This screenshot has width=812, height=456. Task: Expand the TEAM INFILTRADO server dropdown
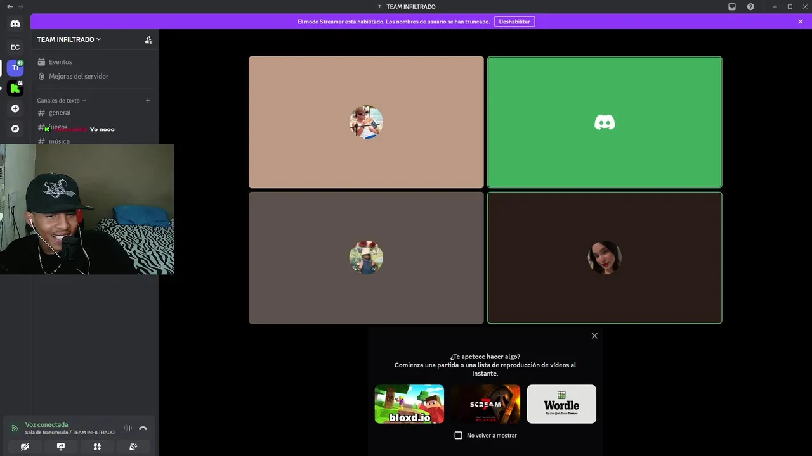coord(69,39)
